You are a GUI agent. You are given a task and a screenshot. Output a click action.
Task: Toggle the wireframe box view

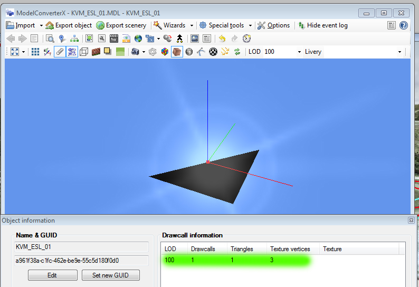tap(83, 52)
